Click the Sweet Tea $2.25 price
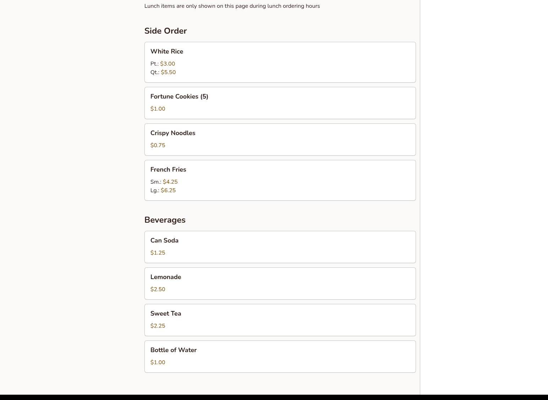548x400 pixels. click(158, 326)
